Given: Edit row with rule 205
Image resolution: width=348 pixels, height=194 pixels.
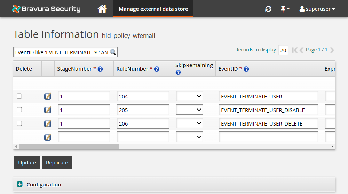Looking at the screenshot, I should 47,110.
